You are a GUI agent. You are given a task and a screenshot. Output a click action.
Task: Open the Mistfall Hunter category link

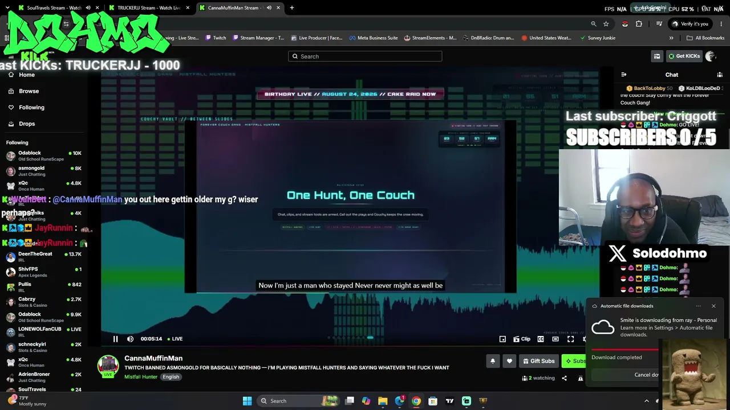click(141, 377)
